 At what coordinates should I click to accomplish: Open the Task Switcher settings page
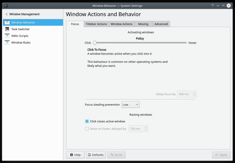point(33,29)
